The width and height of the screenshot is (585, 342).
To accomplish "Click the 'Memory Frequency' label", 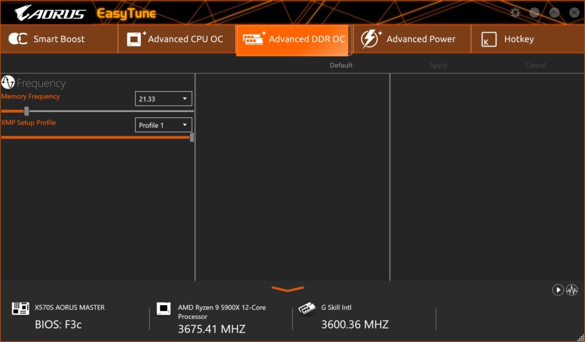I will coord(30,96).
